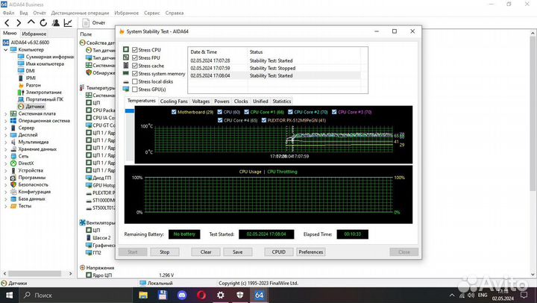
Task: Enable the Stress GPU(s) checkbox
Action: point(135,89)
